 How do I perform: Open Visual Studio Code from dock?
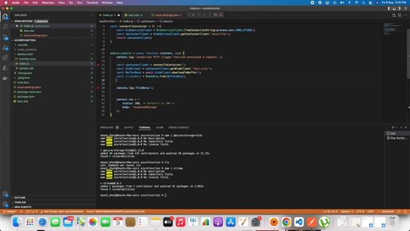click(299, 222)
